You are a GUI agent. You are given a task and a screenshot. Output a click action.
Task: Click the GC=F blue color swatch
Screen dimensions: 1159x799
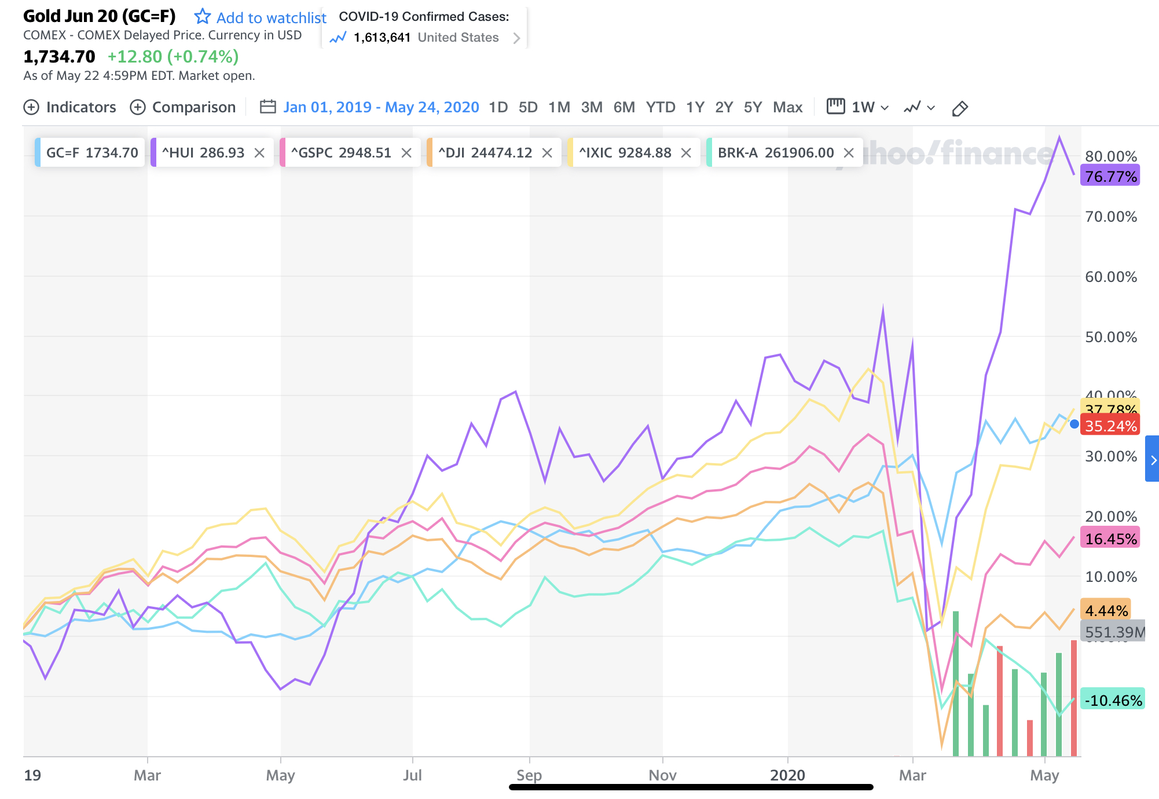pyautogui.click(x=38, y=153)
